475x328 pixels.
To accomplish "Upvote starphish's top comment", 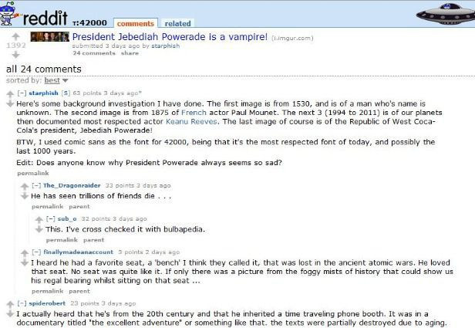I will click(x=10, y=94).
